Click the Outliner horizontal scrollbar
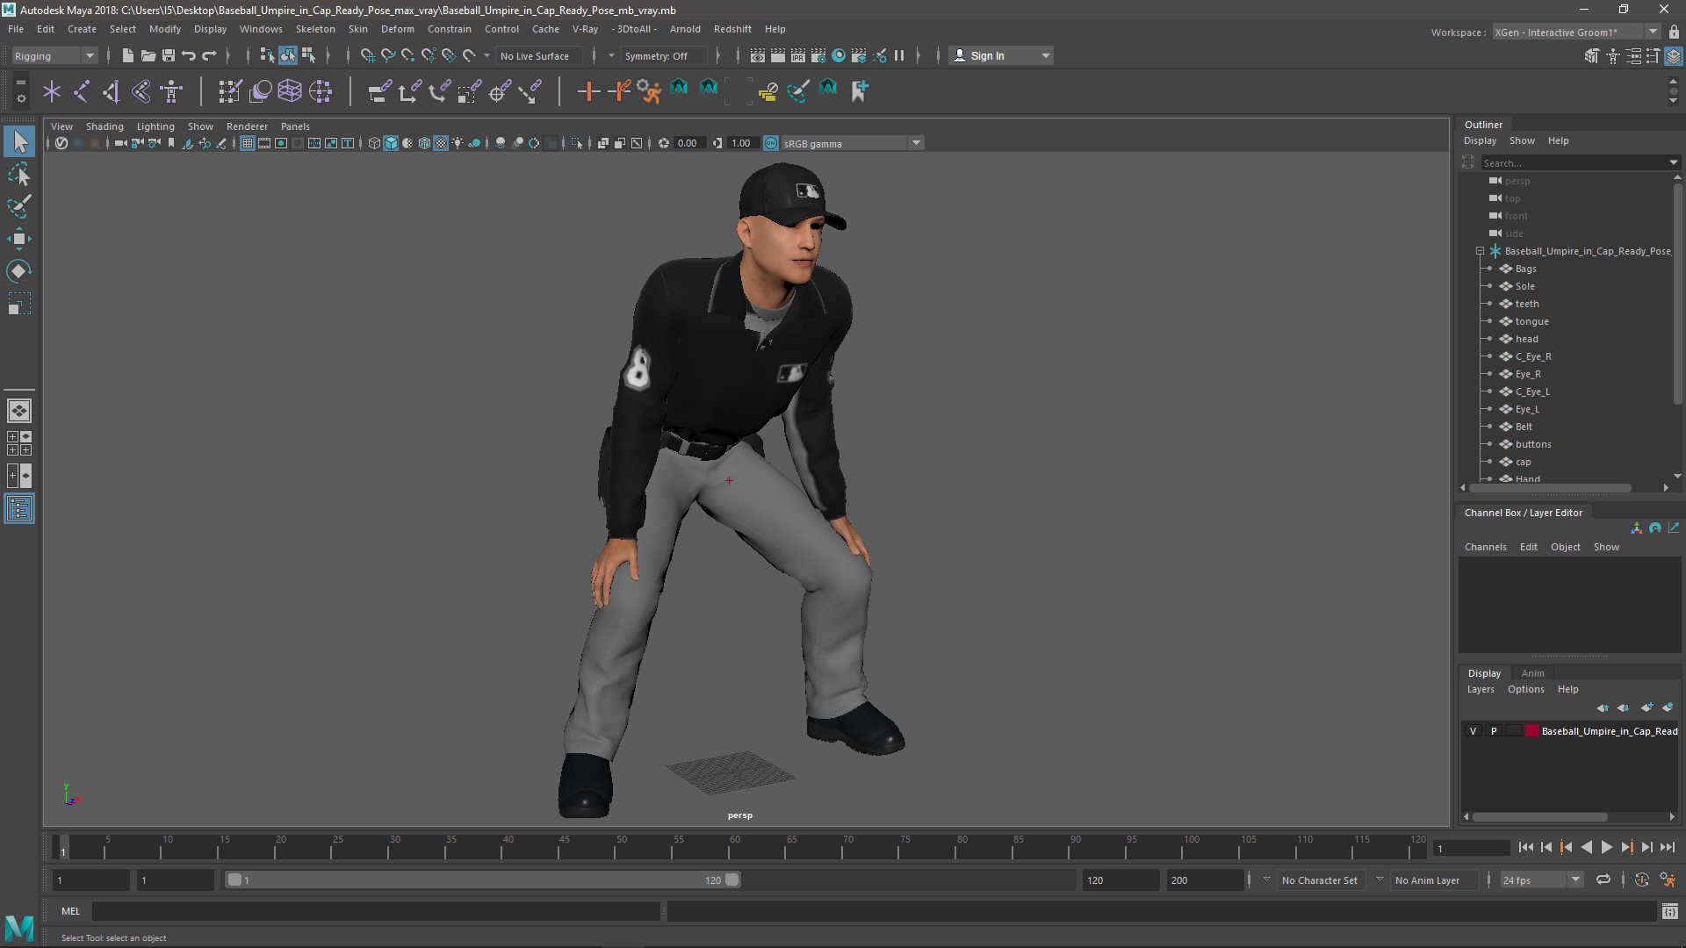This screenshot has width=1686, height=948. click(1551, 487)
